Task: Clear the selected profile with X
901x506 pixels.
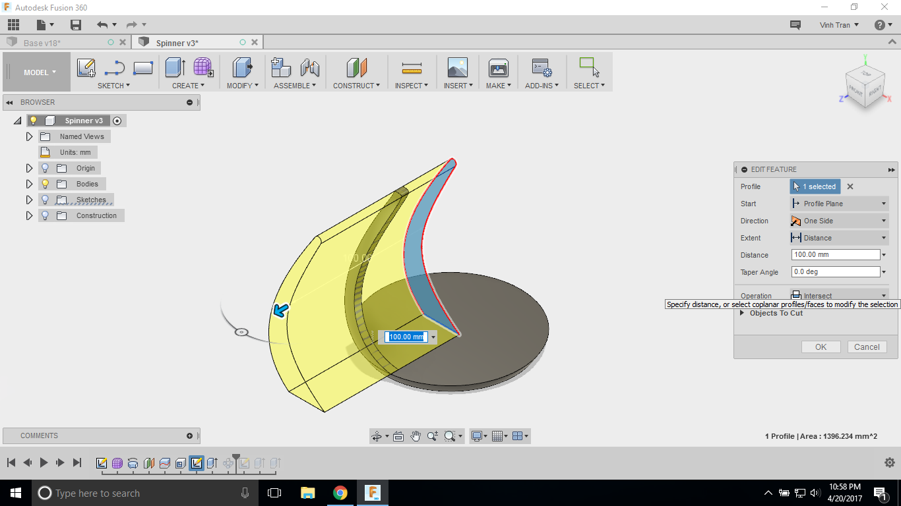Action: [850, 186]
